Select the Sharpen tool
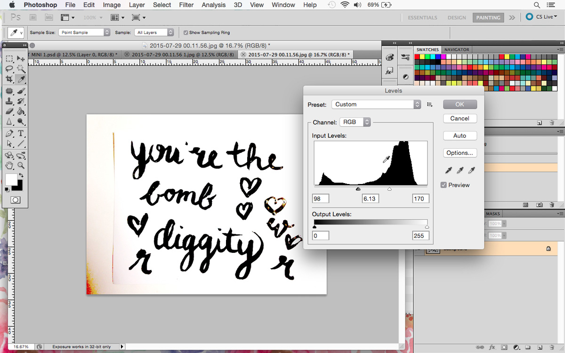The image size is (565, 353). click(9, 122)
